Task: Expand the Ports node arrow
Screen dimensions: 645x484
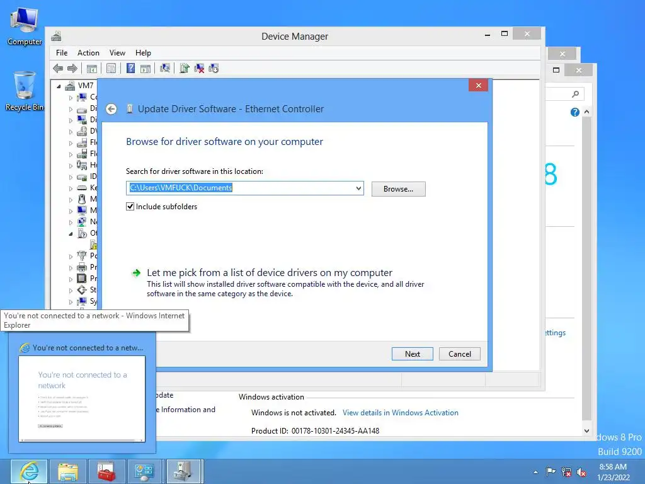Action: [x=71, y=256]
